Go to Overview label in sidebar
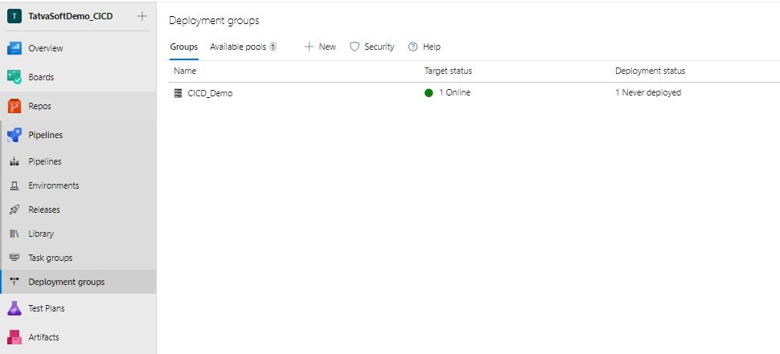The width and height of the screenshot is (780, 354). pos(46,48)
